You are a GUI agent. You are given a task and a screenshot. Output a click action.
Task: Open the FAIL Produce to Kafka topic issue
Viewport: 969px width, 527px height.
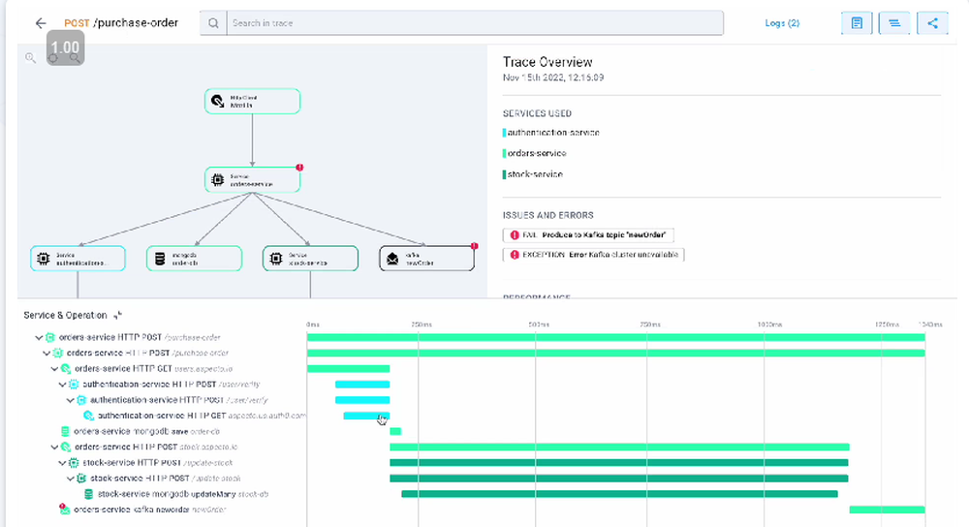588,234
